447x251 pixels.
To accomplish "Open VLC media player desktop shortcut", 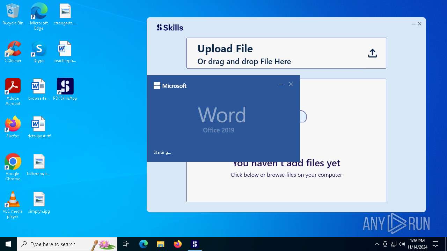I will coord(13,205).
